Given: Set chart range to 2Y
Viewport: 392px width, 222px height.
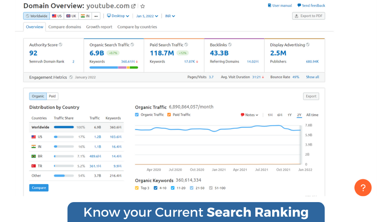Looking at the screenshot, I should pos(299,115).
